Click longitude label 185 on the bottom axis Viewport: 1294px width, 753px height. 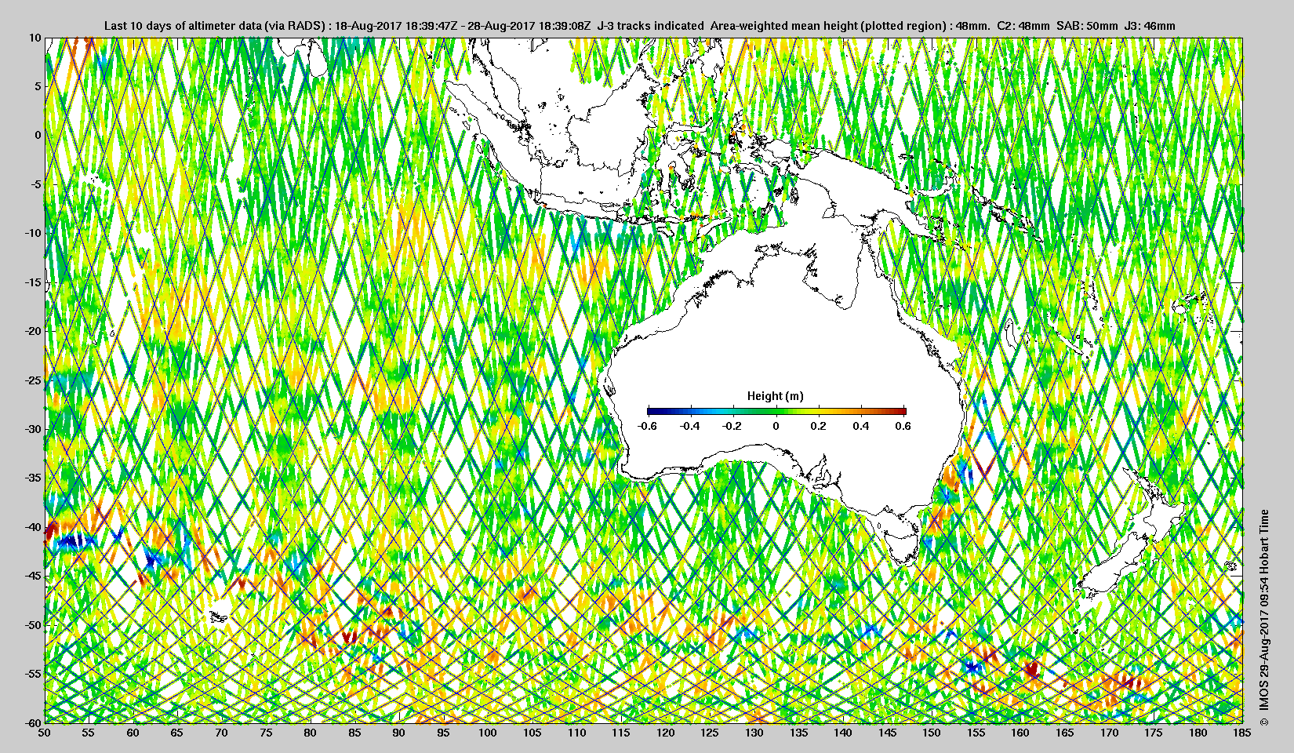(1242, 733)
